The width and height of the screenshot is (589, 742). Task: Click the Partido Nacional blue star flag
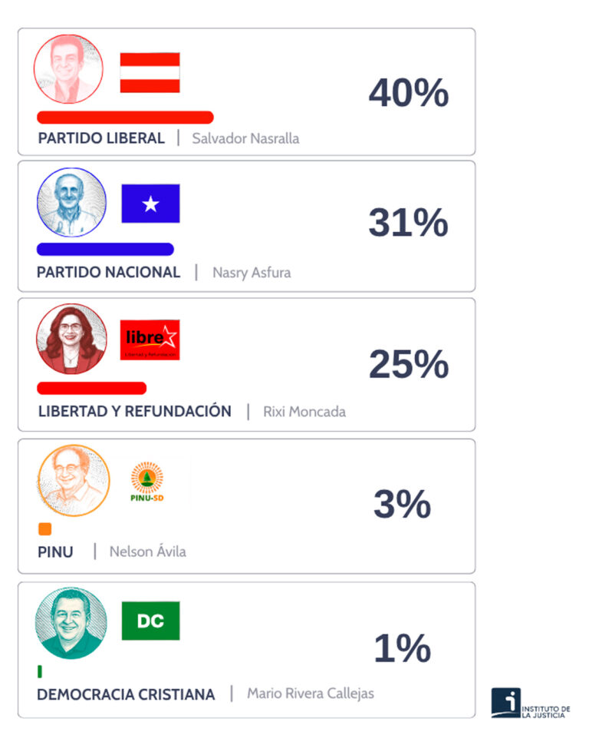coord(150,204)
